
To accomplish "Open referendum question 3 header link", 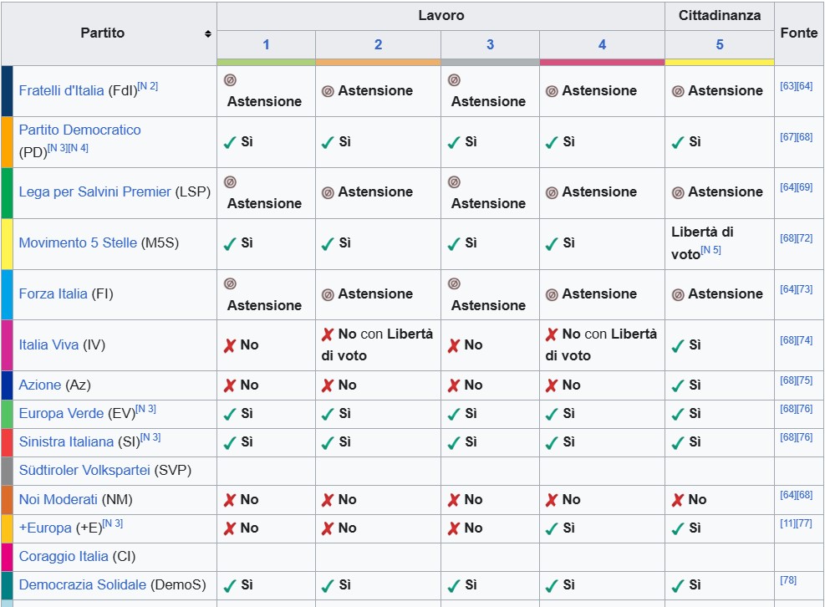I will (x=491, y=45).
